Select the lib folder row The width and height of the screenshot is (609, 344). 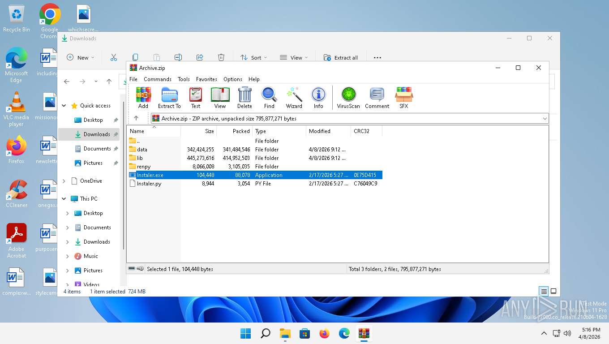pos(255,158)
